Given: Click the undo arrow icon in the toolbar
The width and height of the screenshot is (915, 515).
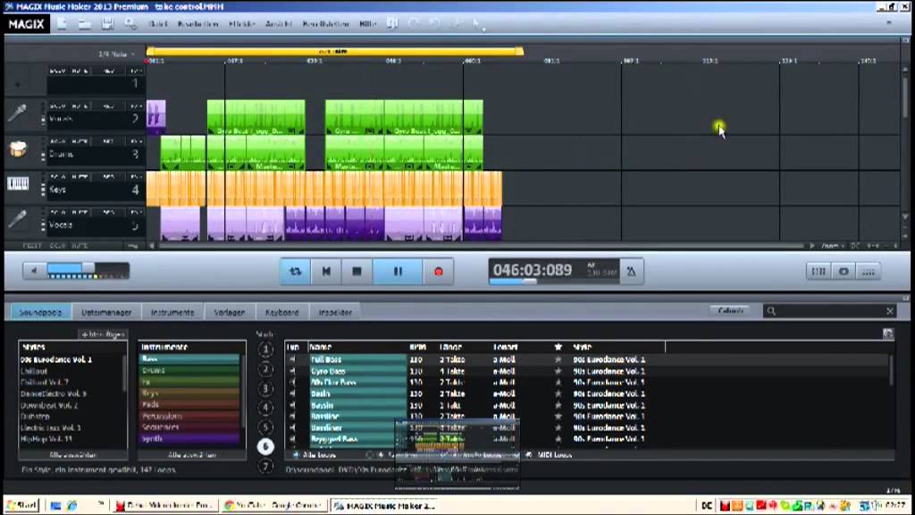Looking at the screenshot, I should pos(414,23).
